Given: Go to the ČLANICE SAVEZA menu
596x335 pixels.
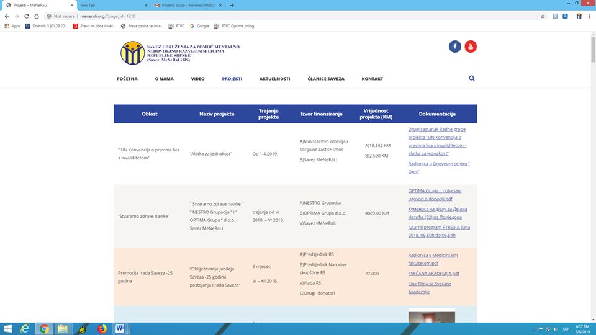Looking at the screenshot, I should tap(325, 79).
